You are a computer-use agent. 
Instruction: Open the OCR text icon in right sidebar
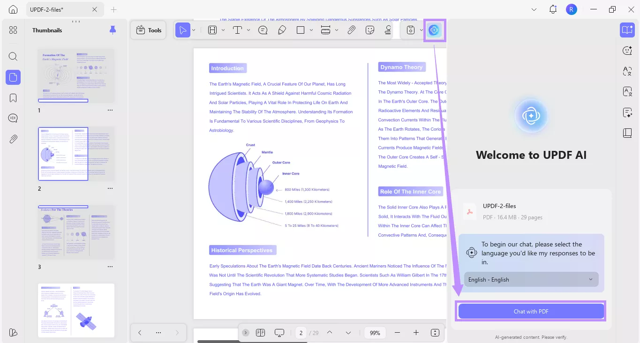627,92
